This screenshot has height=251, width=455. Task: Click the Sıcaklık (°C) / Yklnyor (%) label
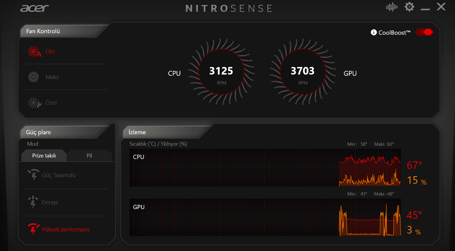click(158, 144)
